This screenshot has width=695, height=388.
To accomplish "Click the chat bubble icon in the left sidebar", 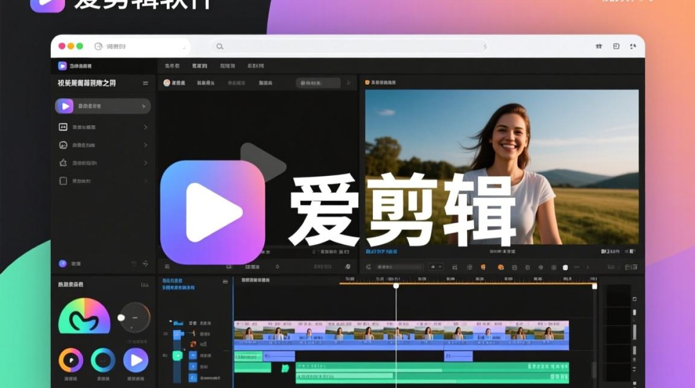I will pos(63,145).
